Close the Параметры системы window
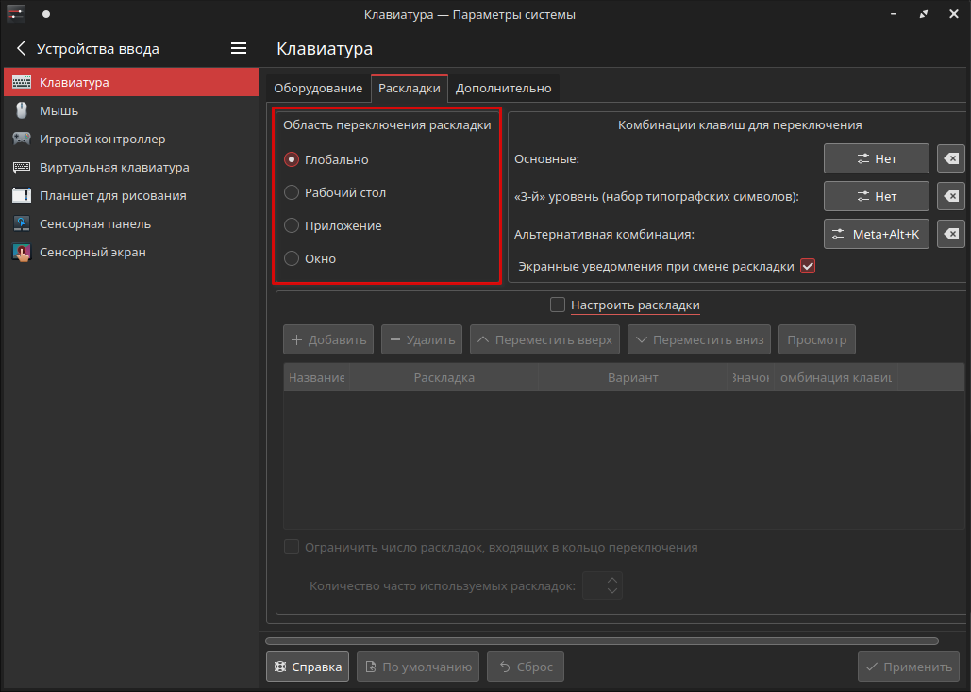Image resolution: width=971 pixels, height=692 pixels. pyautogui.click(x=954, y=13)
